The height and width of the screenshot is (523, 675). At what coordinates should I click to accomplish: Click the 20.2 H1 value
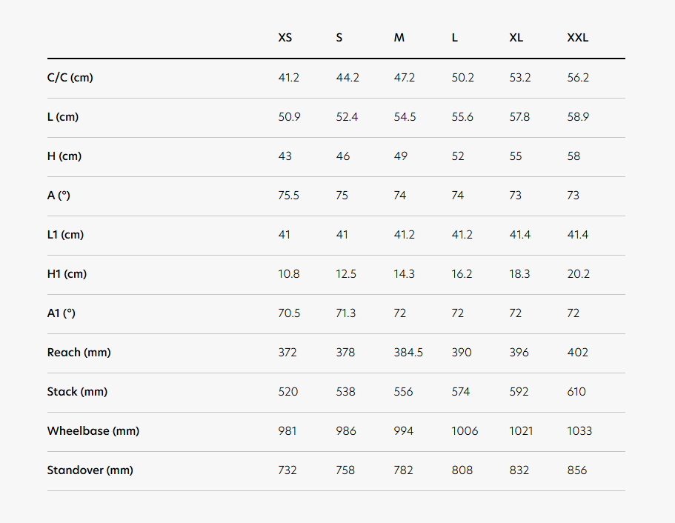coord(578,274)
